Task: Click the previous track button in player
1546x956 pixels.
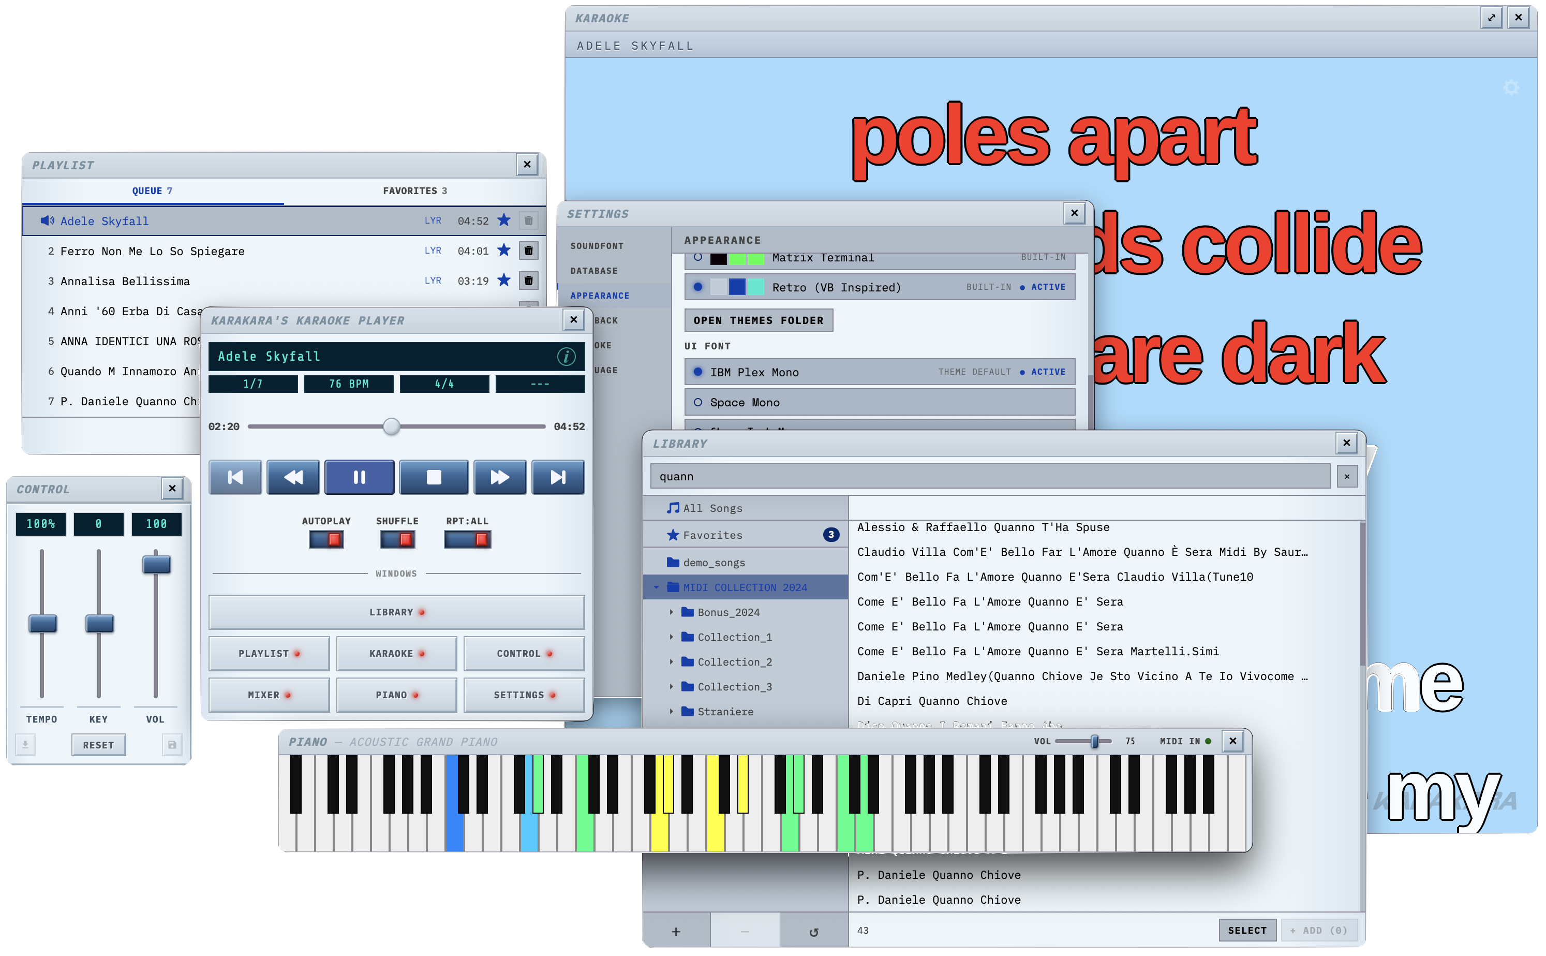Action: pos(235,477)
